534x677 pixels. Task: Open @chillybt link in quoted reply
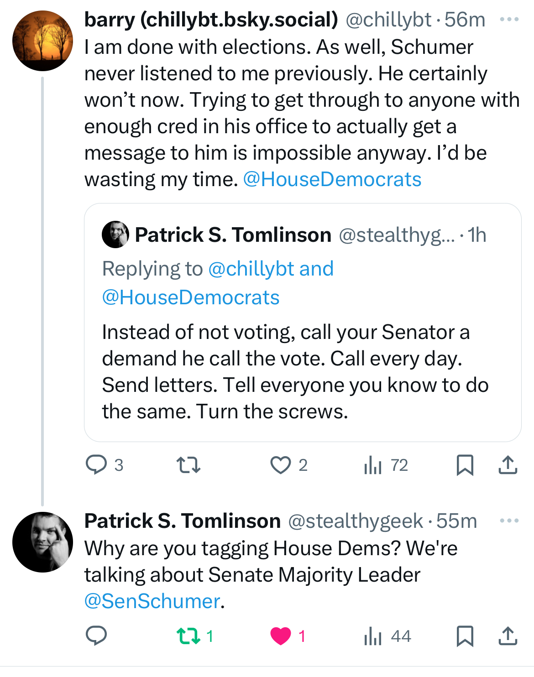251,269
